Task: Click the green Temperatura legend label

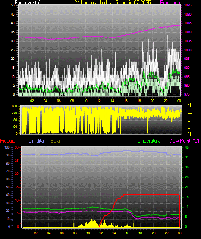Action: pos(148,141)
